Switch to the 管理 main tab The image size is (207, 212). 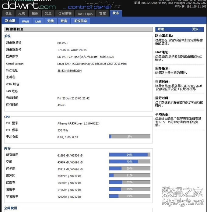pyautogui.click(x=103, y=13)
